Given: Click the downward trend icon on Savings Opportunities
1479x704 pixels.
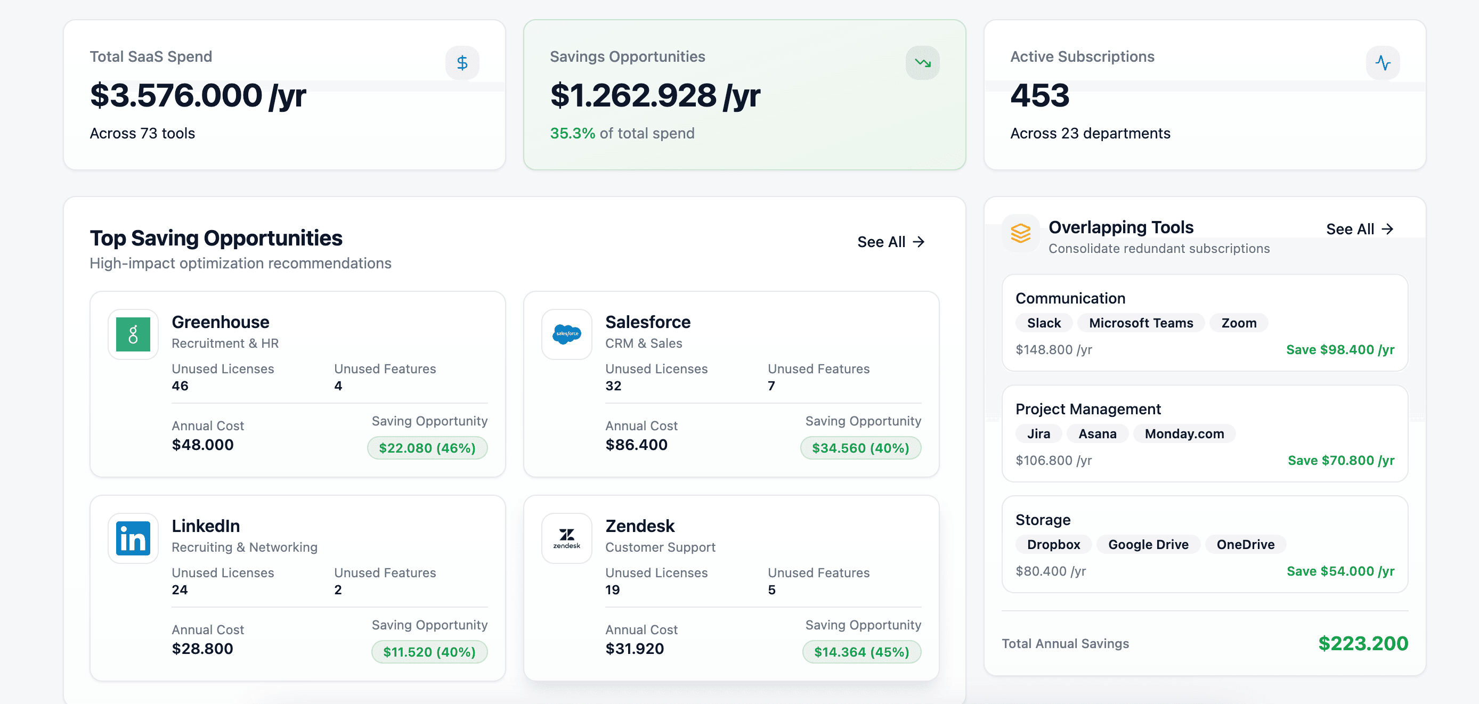Looking at the screenshot, I should point(922,62).
